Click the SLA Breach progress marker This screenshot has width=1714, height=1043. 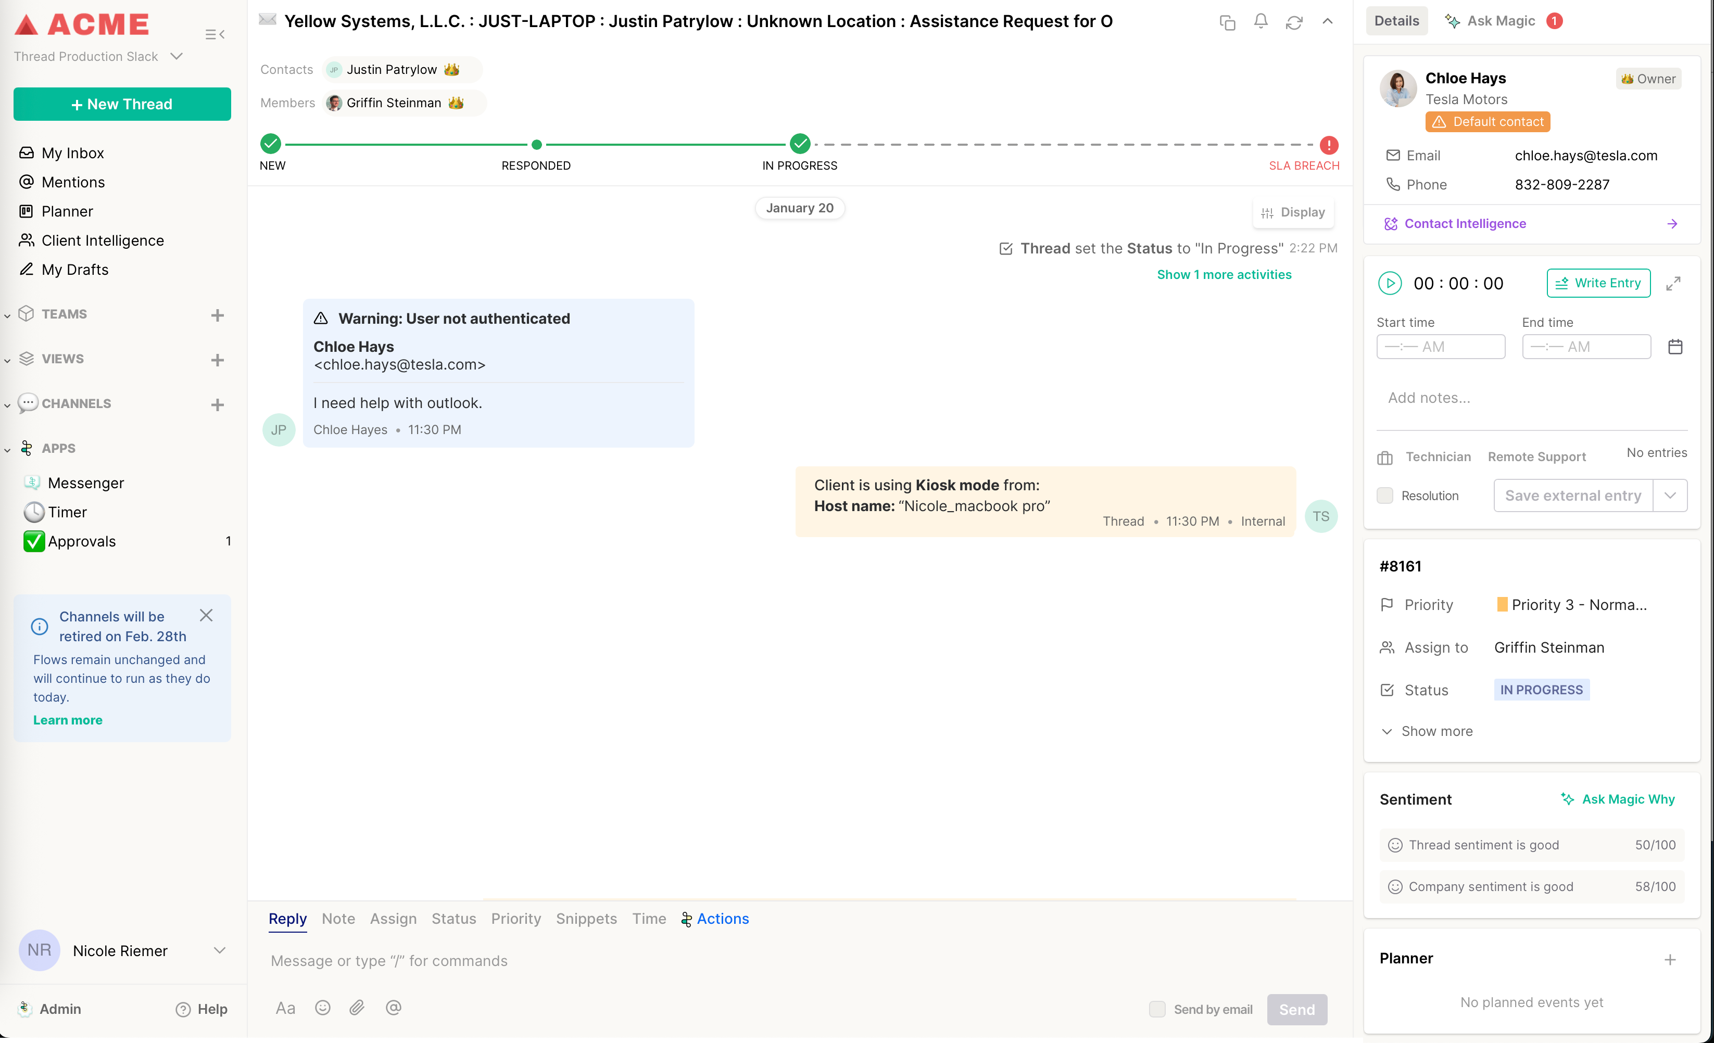(x=1329, y=145)
